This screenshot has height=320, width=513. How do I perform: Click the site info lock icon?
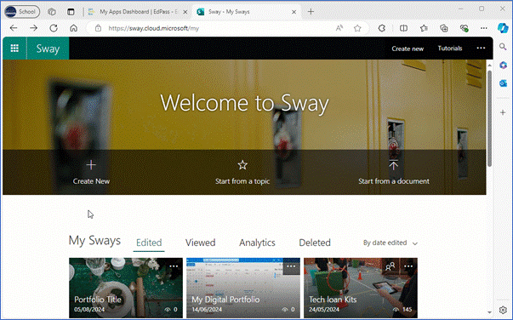click(x=98, y=28)
